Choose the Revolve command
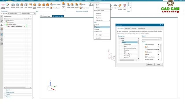 [x=17, y=6]
